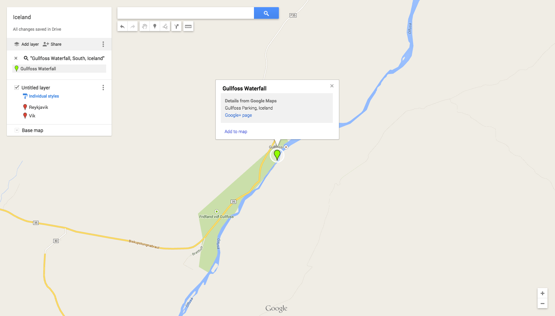Clear the Gullfoss search results with X
Viewport: 555px width, 316px height.
point(16,58)
